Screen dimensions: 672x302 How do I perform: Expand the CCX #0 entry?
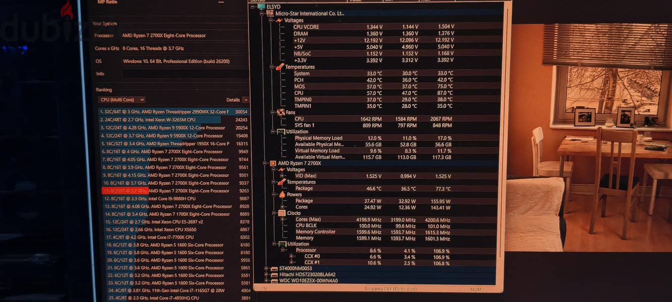[x=292, y=256]
